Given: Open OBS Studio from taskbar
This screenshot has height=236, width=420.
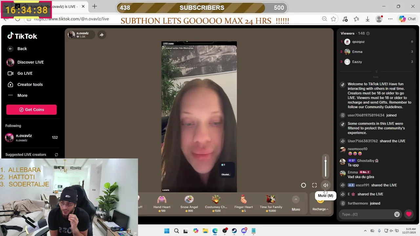Looking at the screenshot, I should [225, 231].
